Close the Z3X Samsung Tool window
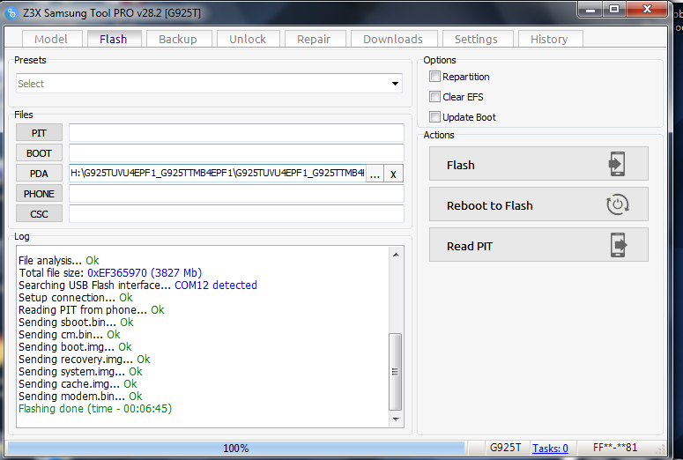The image size is (683, 460). click(x=647, y=10)
